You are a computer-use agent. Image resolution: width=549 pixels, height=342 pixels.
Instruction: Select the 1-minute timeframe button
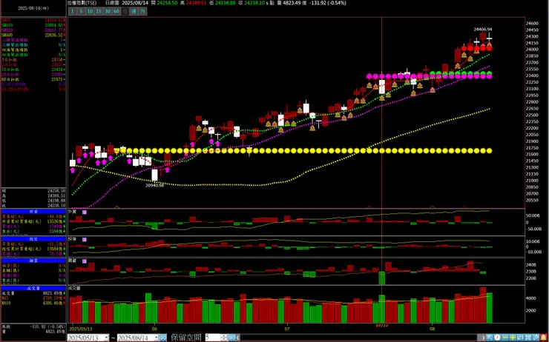point(72,11)
